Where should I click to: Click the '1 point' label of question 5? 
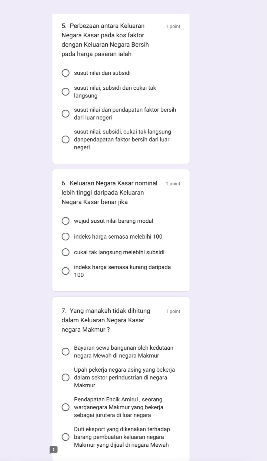coord(173,26)
